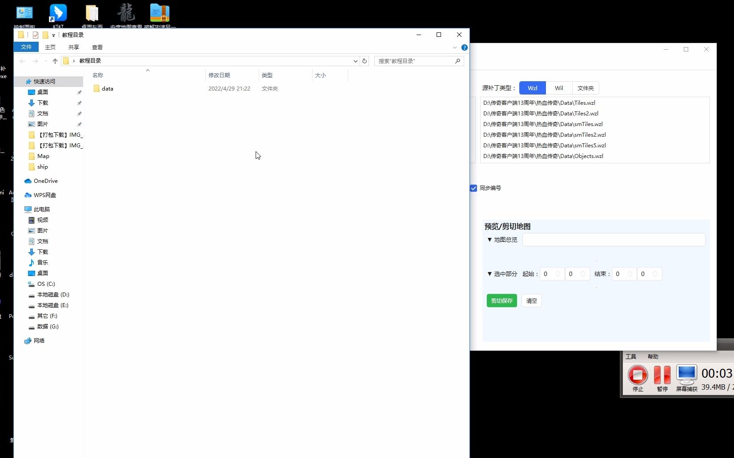Click the first 起始 coordinate spinner

(x=552, y=274)
